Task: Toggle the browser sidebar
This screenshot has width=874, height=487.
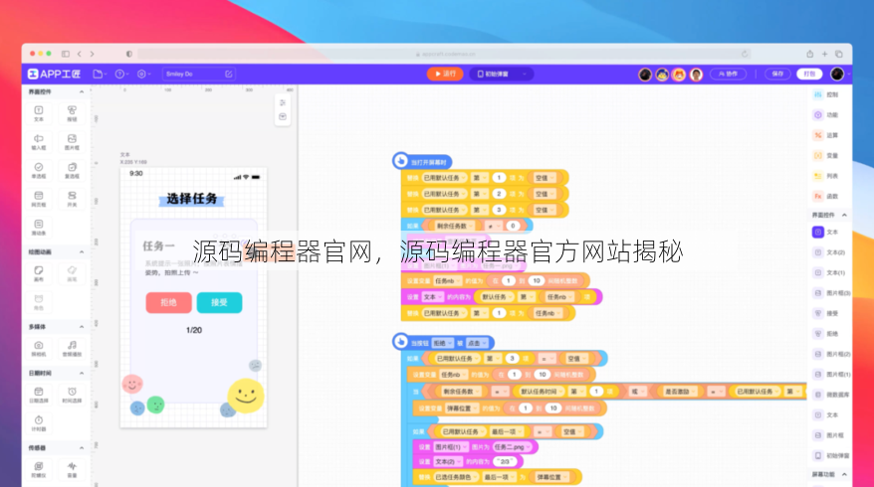Action: tap(66, 54)
